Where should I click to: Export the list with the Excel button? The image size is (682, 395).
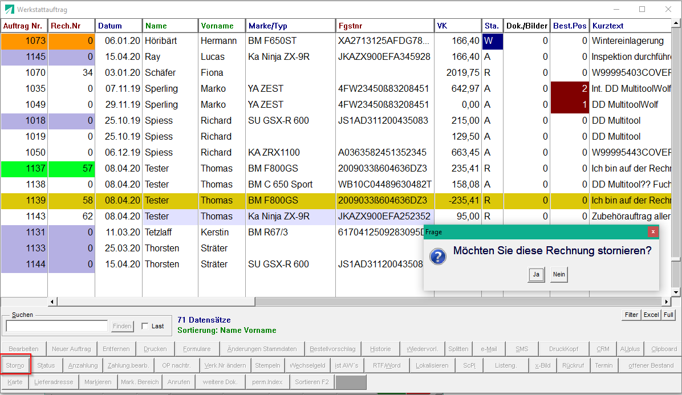651,315
